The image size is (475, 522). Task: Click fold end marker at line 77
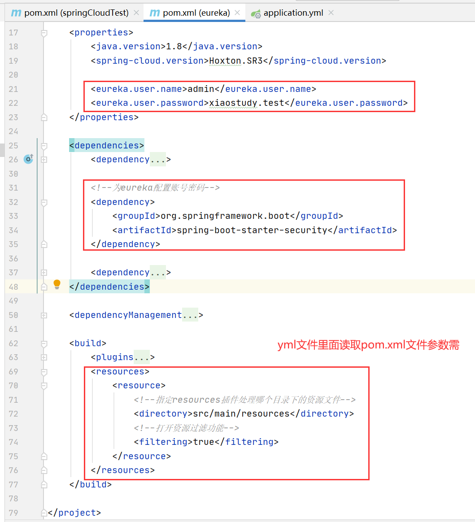tap(44, 485)
